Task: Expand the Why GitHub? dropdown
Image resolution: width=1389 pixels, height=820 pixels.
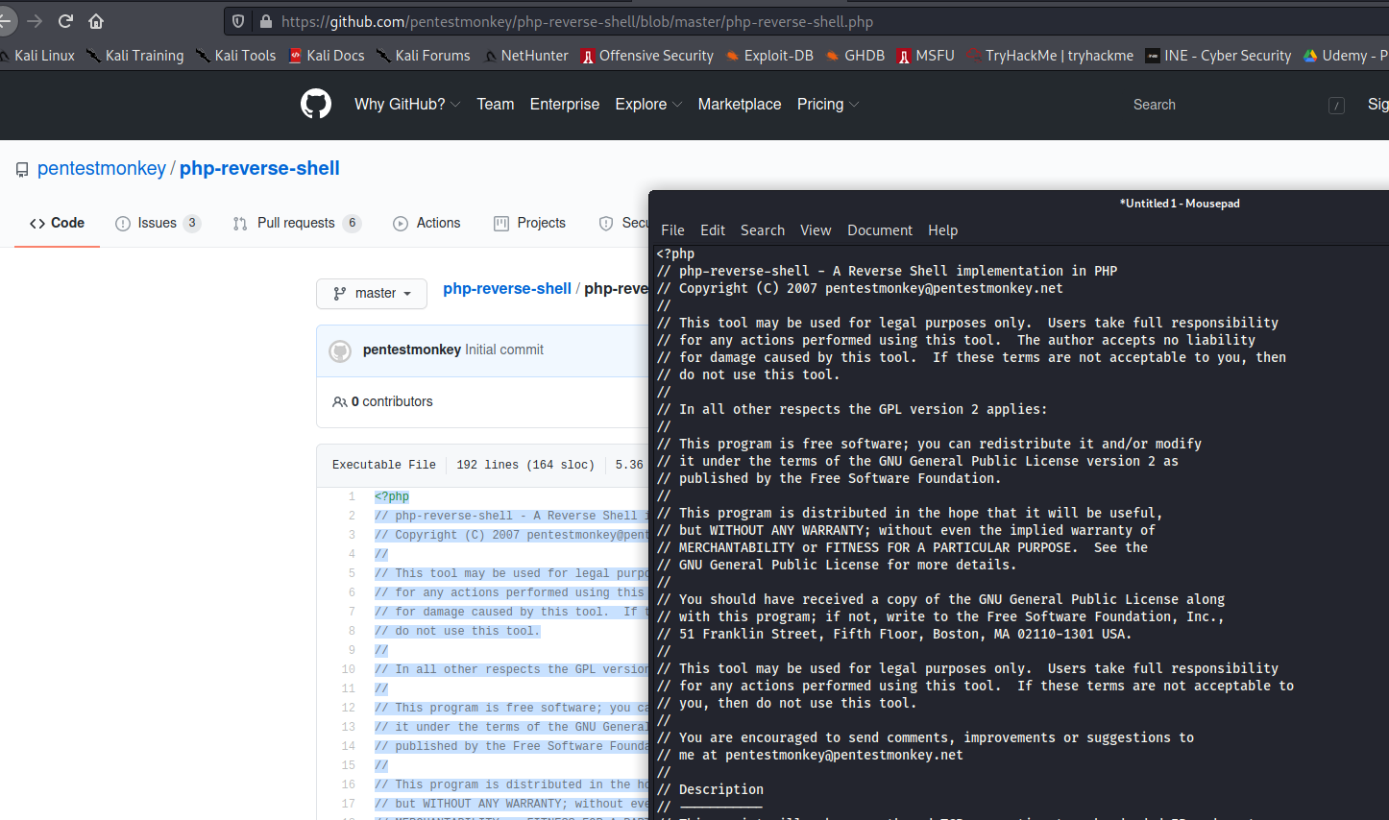Action: 407,104
